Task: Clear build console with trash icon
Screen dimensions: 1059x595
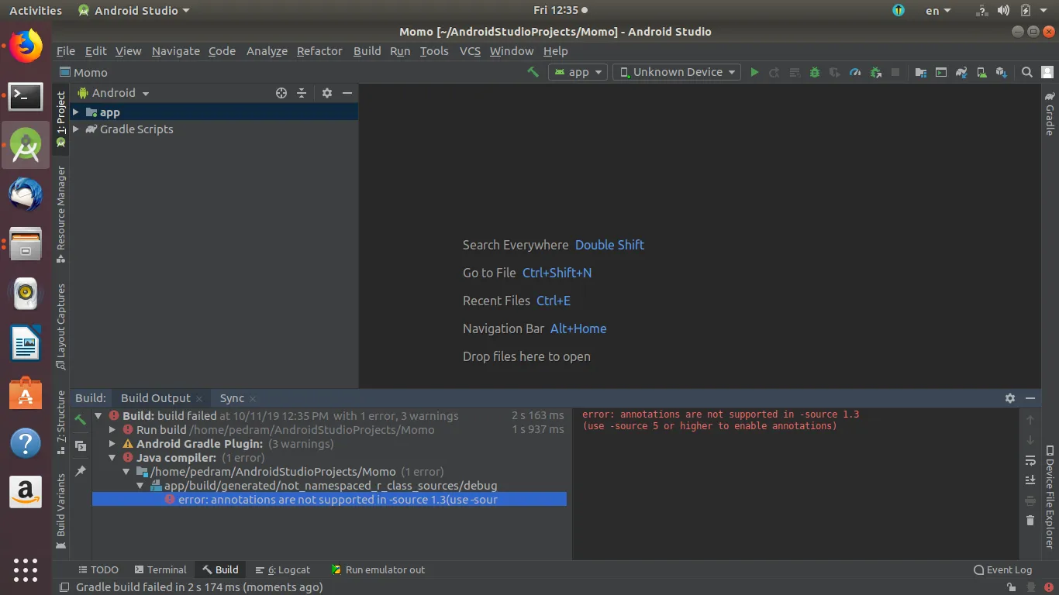Action: coord(1030,521)
